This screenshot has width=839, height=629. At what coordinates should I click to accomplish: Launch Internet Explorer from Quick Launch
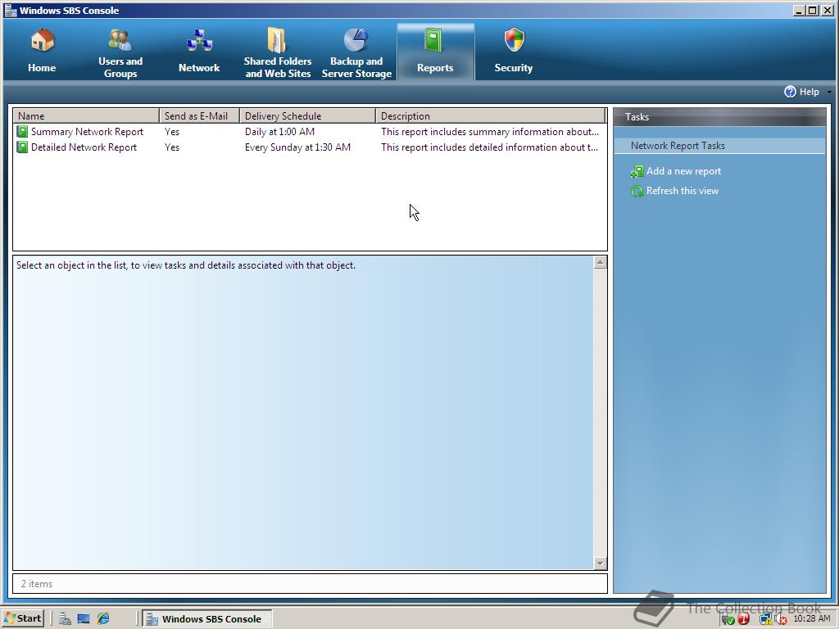(103, 619)
